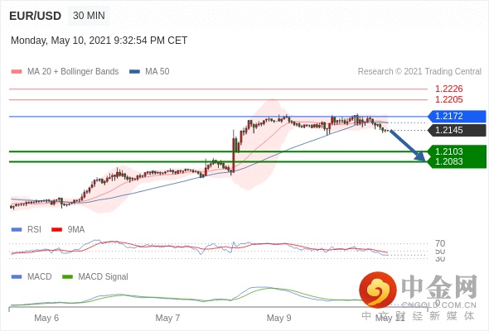The width and height of the screenshot is (489, 331).
Task: Click the 30 MIN timeframe button
Action: [x=89, y=16]
